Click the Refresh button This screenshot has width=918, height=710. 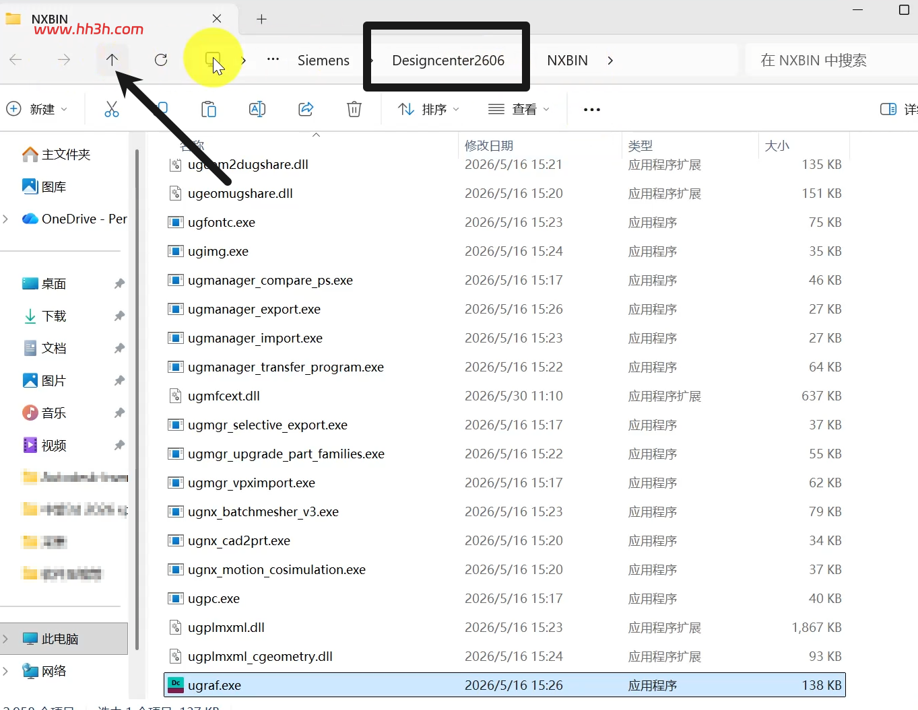point(161,60)
